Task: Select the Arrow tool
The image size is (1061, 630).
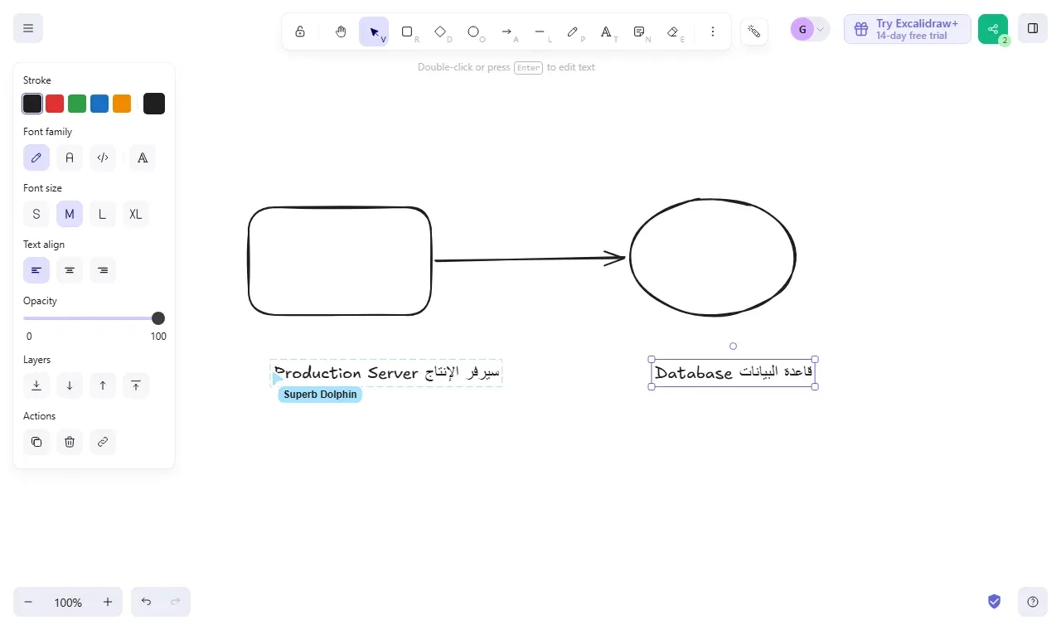Action: [506, 31]
